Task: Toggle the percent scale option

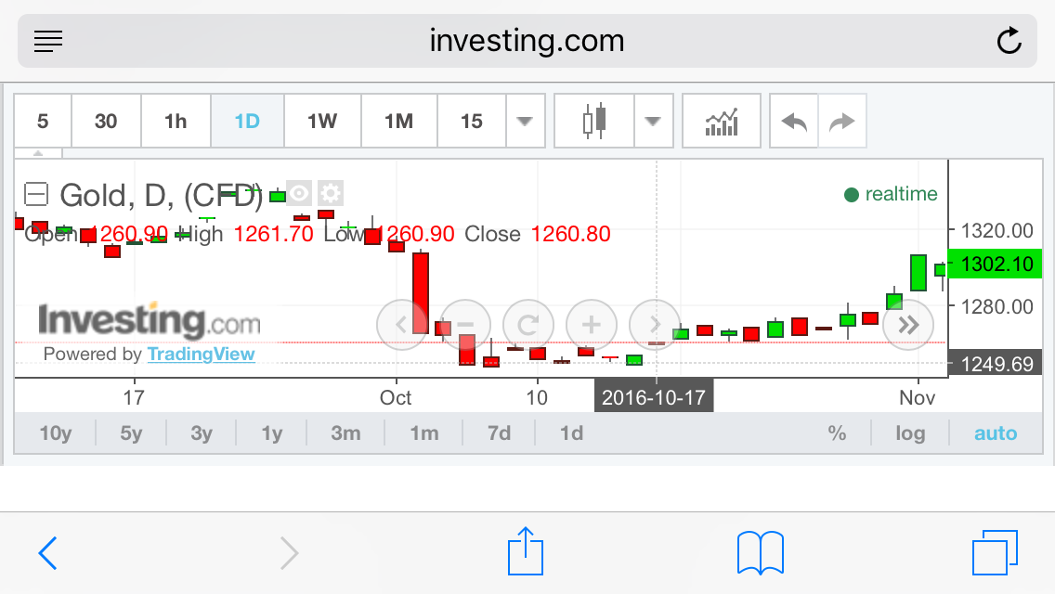Action: (x=838, y=433)
